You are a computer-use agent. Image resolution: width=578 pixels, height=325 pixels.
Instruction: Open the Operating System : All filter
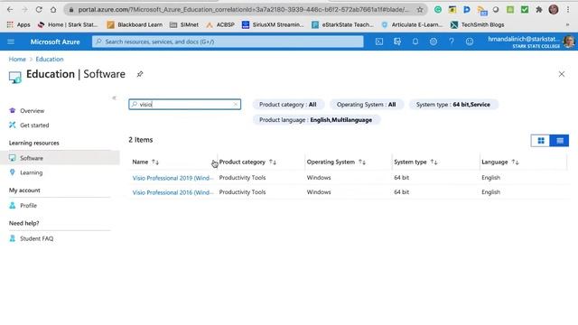[x=366, y=105]
